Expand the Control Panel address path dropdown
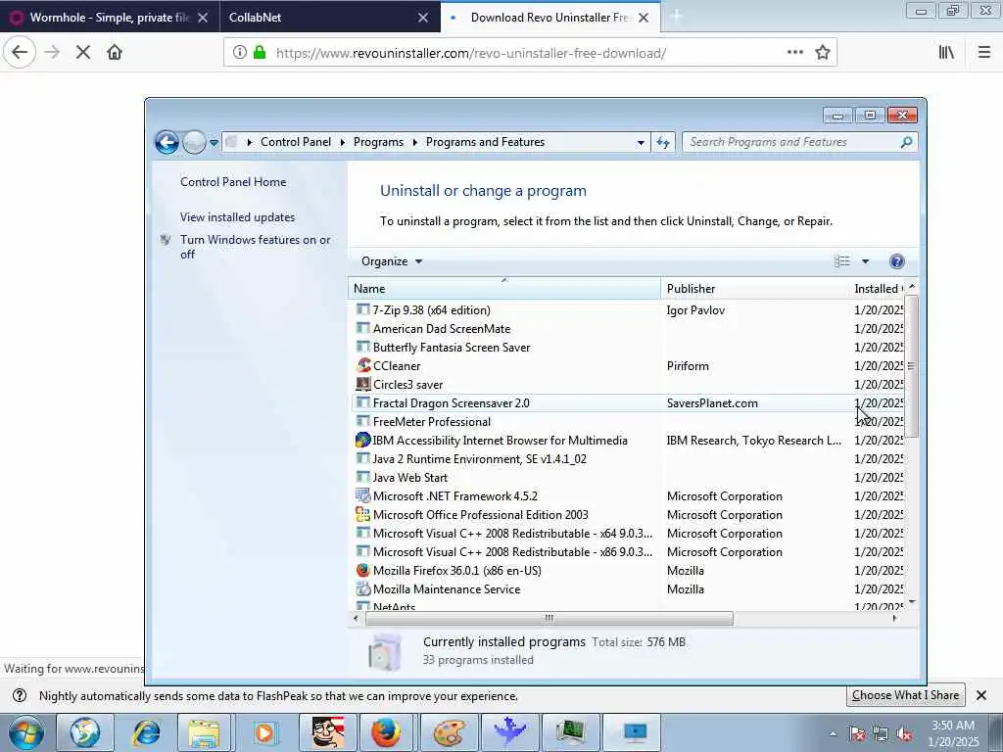 point(641,143)
